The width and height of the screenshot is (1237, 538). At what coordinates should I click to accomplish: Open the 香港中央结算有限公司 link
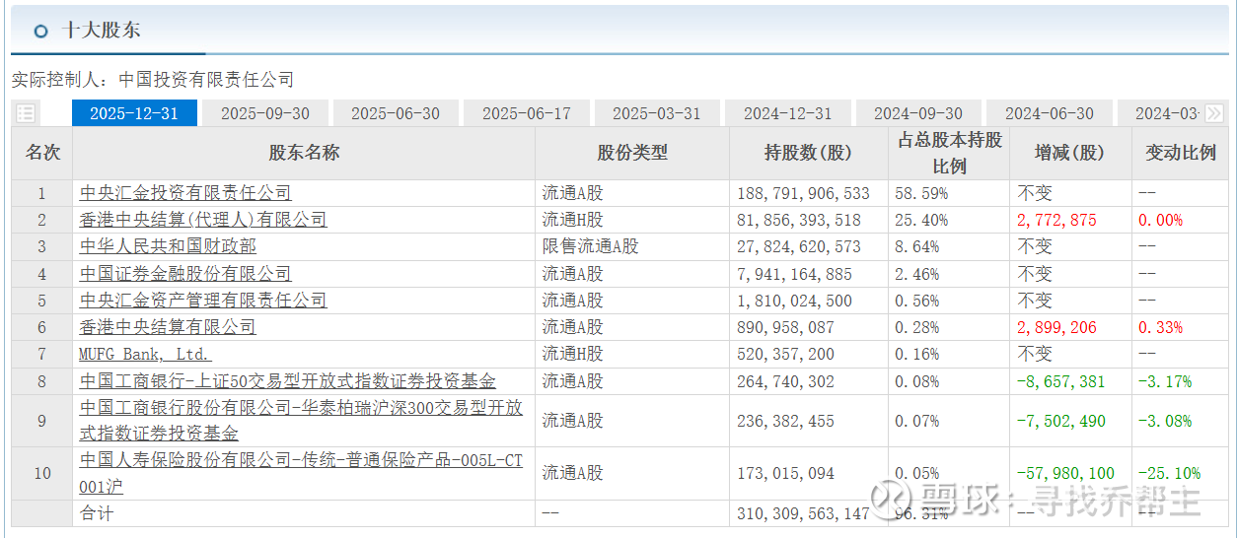point(168,326)
